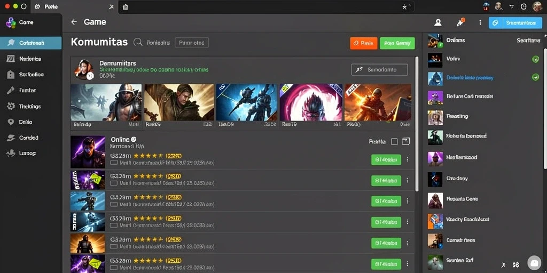The width and height of the screenshot is (547, 273).
Task: Select the location pin icon in sidebar
Action: [x=11, y=122]
